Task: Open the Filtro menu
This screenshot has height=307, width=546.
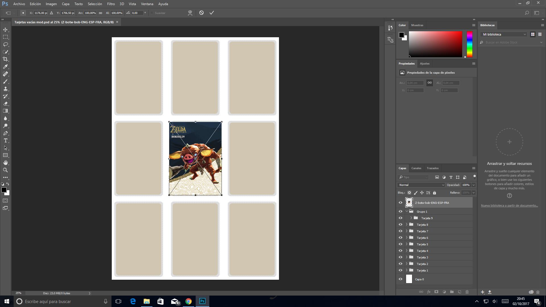Action: pyautogui.click(x=111, y=4)
